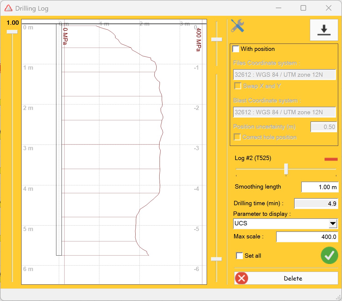Click the Max scale input field
This screenshot has width=342, height=301.
[307, 237]
